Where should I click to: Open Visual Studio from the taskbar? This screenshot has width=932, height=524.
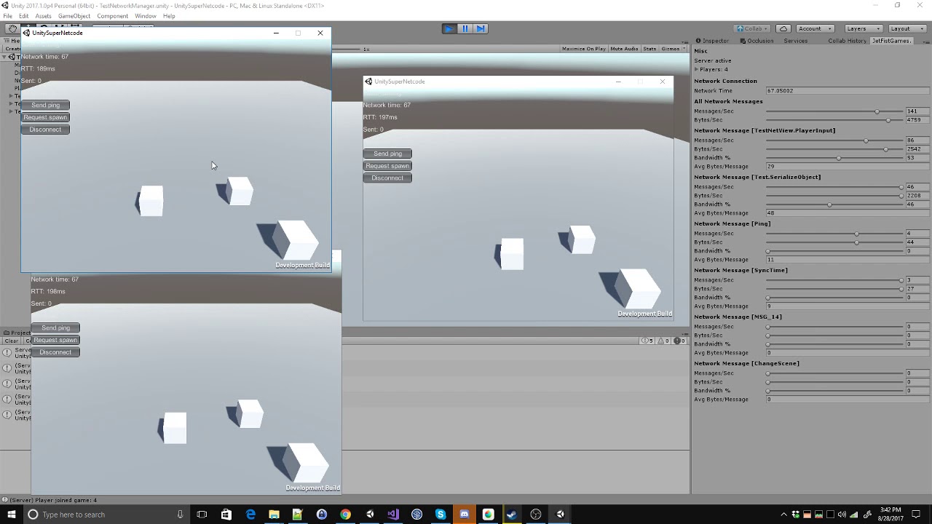tap(393, 515)
